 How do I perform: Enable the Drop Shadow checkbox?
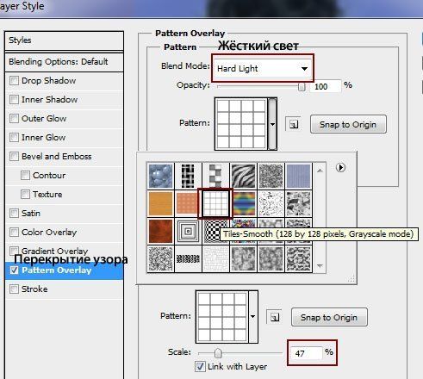pos(14,80)
